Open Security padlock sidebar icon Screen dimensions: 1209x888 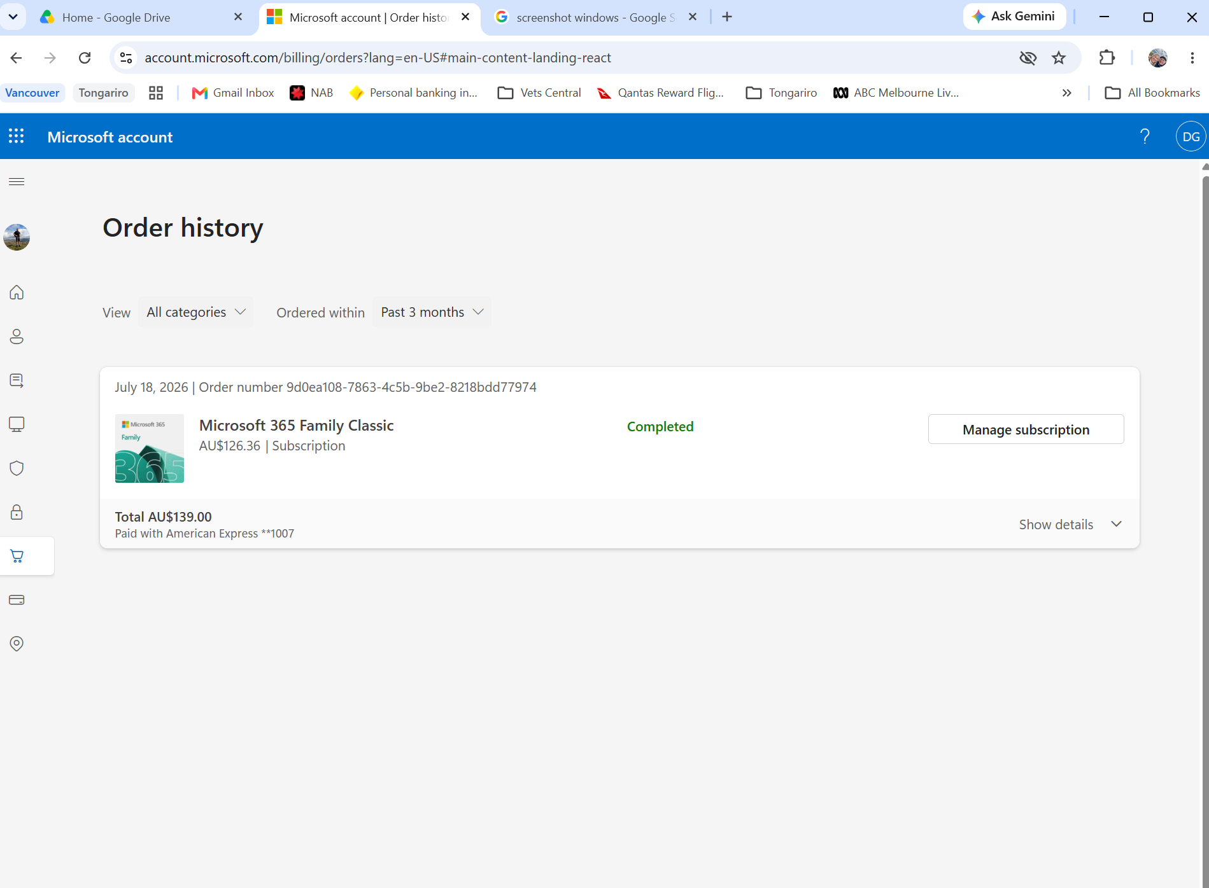17,512
